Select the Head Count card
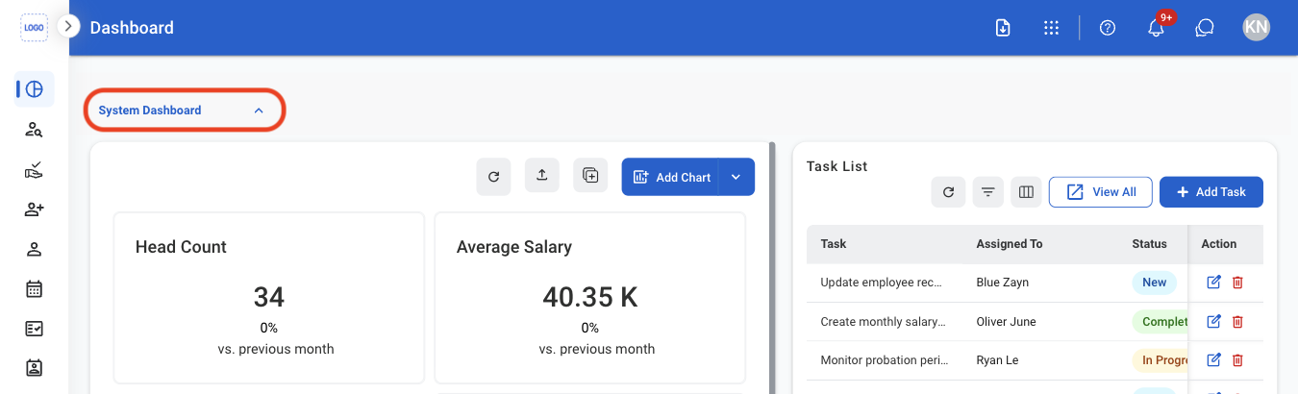Viewport: 1298px width, 394px height. [269, 298]
